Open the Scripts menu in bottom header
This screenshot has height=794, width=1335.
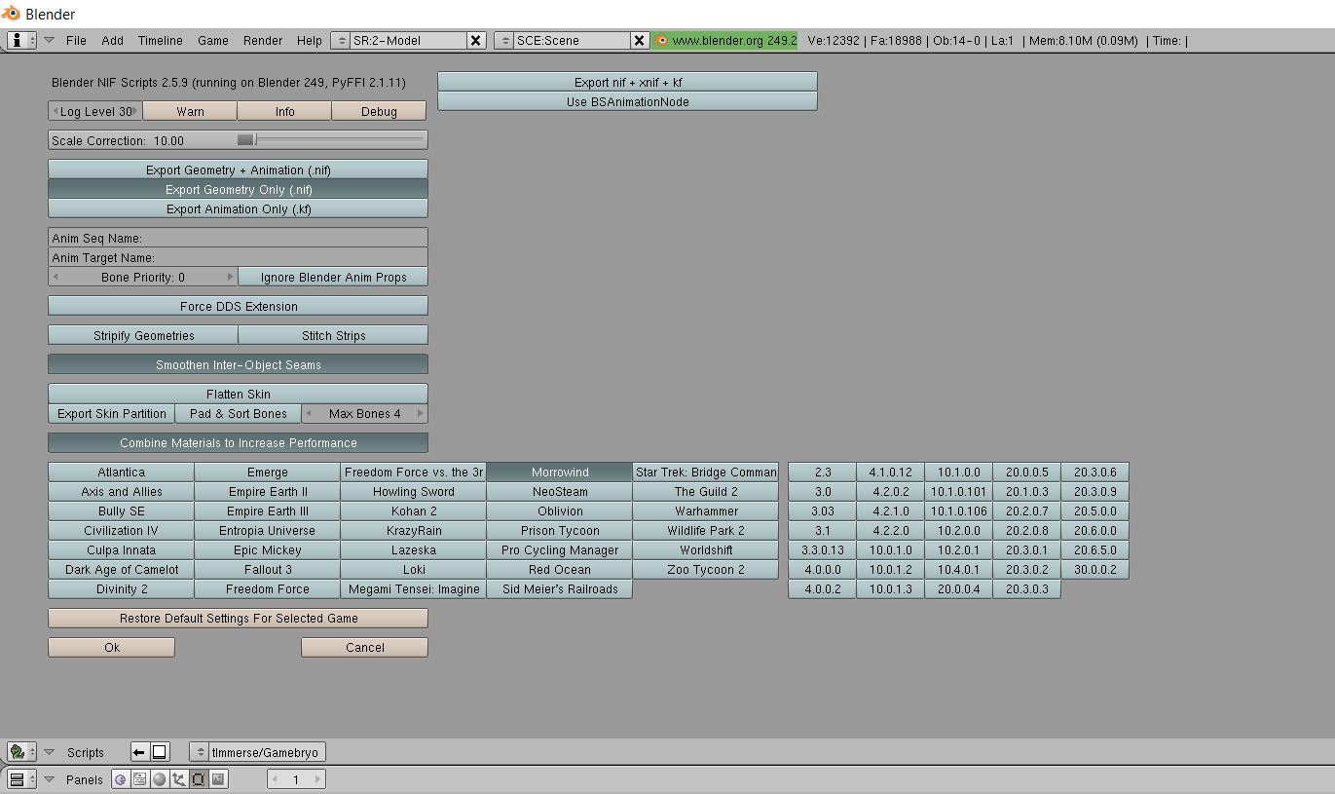(86, 752)
